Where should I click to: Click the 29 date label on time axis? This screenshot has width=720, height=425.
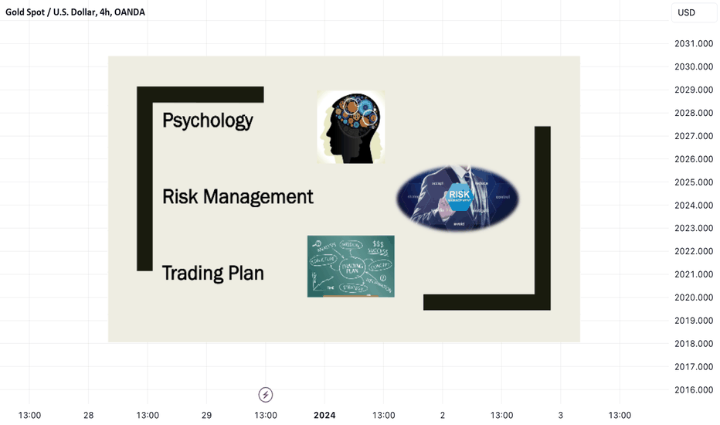[206, 416]
